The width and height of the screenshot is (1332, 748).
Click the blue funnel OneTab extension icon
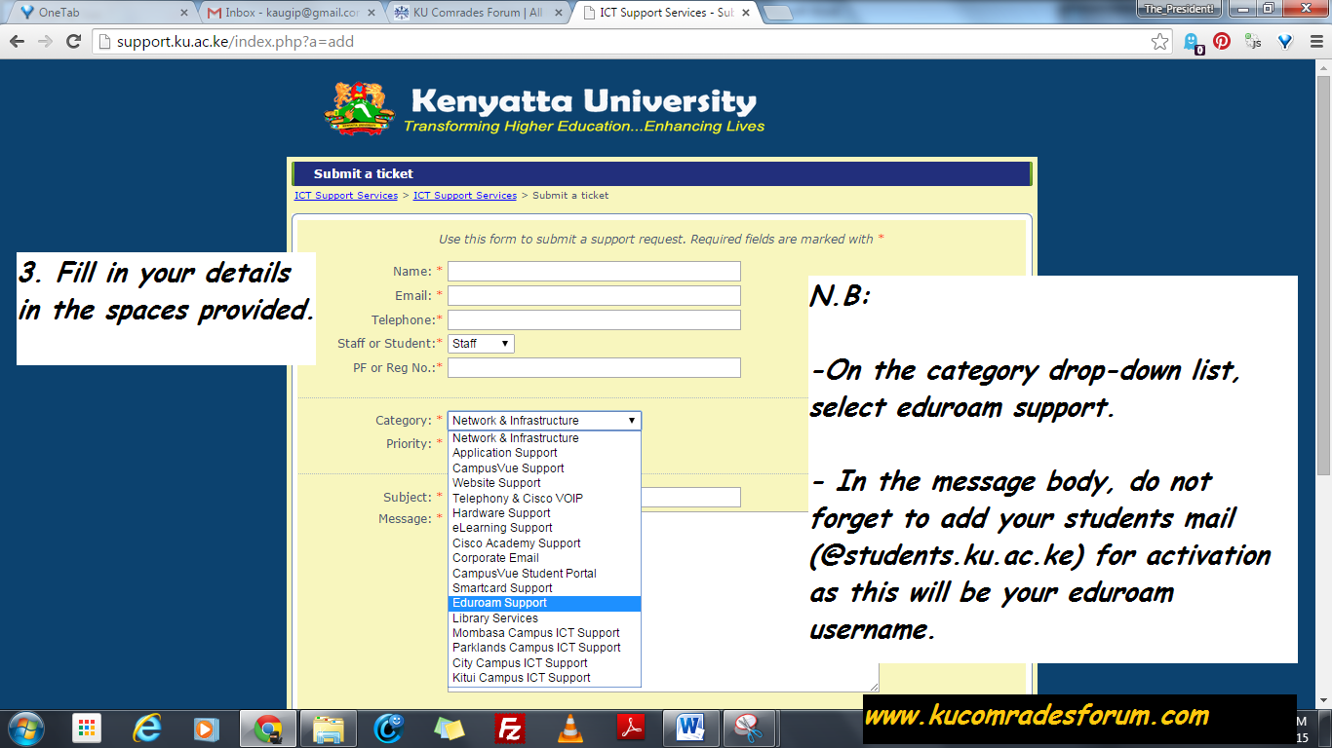(1285, 42)
